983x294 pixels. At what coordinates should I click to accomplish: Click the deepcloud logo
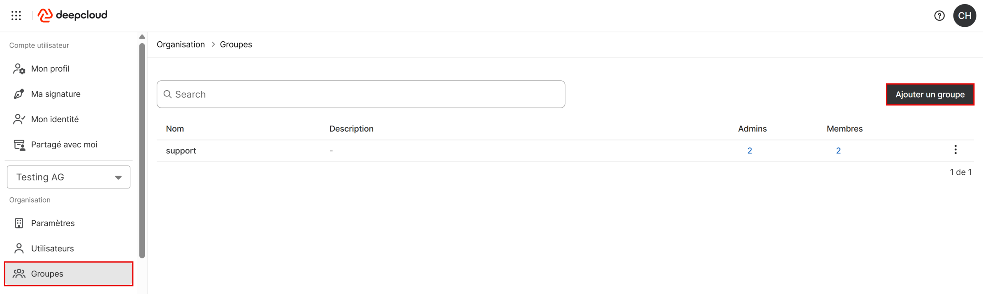(x=73, y=15)
